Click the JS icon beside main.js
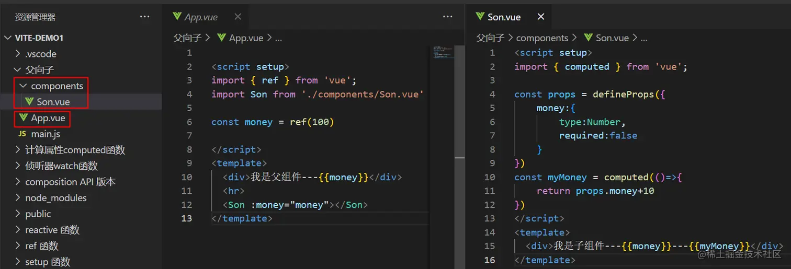 pyautogui.click(x=22, y=134)
